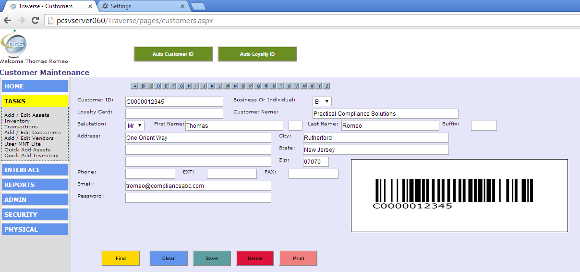Viewport: 580px width, 272px height.
Task: Filter customers by letter Z
Action: tap(326, 86)
